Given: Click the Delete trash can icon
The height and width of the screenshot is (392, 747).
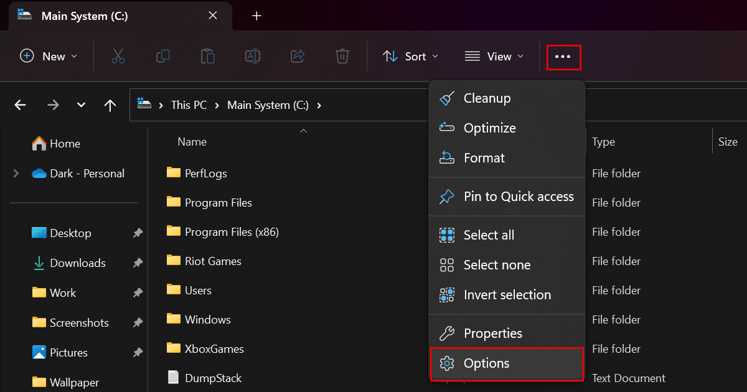Looking at the screenshot, I should point(342,57).
